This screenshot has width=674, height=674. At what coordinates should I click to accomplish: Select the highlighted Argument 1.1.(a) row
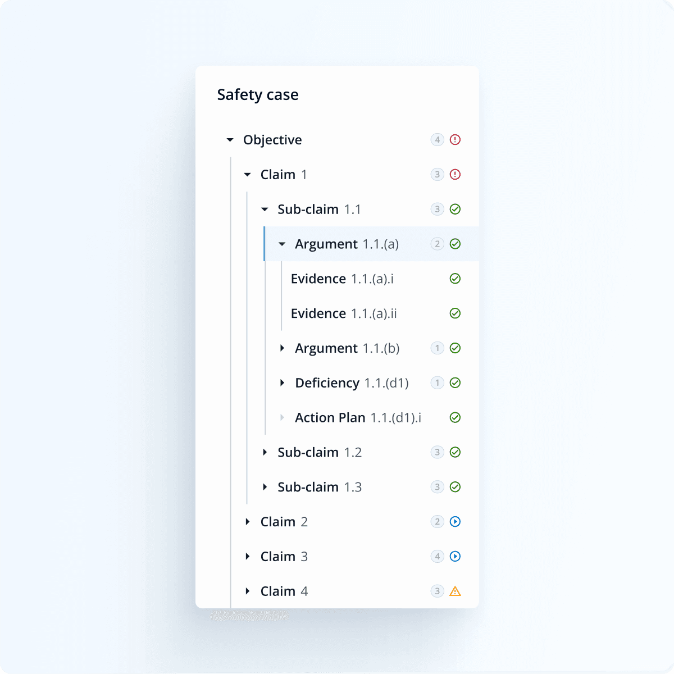tap(371, 244)
